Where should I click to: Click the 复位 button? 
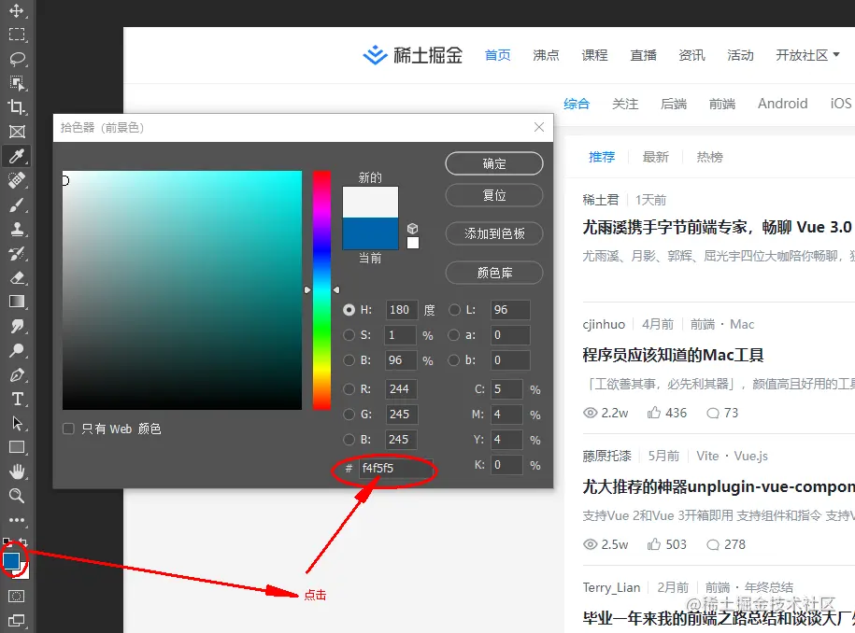coord(494,195)
